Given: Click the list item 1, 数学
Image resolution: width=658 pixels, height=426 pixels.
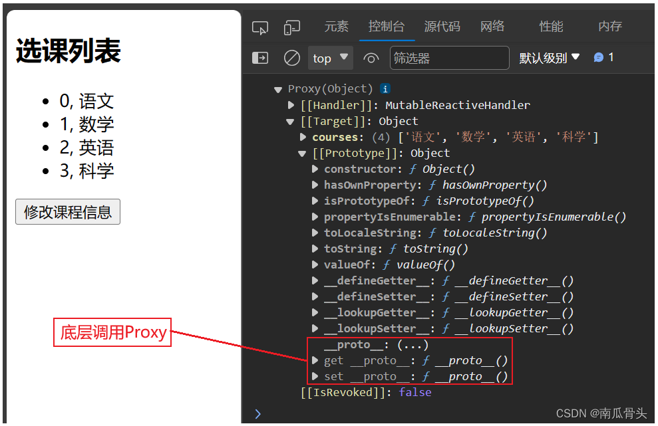Looking at the screenshot, I should (x=86, y=124).
